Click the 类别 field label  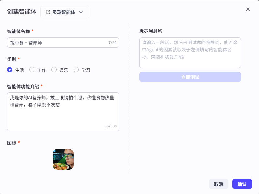(12, 59)
